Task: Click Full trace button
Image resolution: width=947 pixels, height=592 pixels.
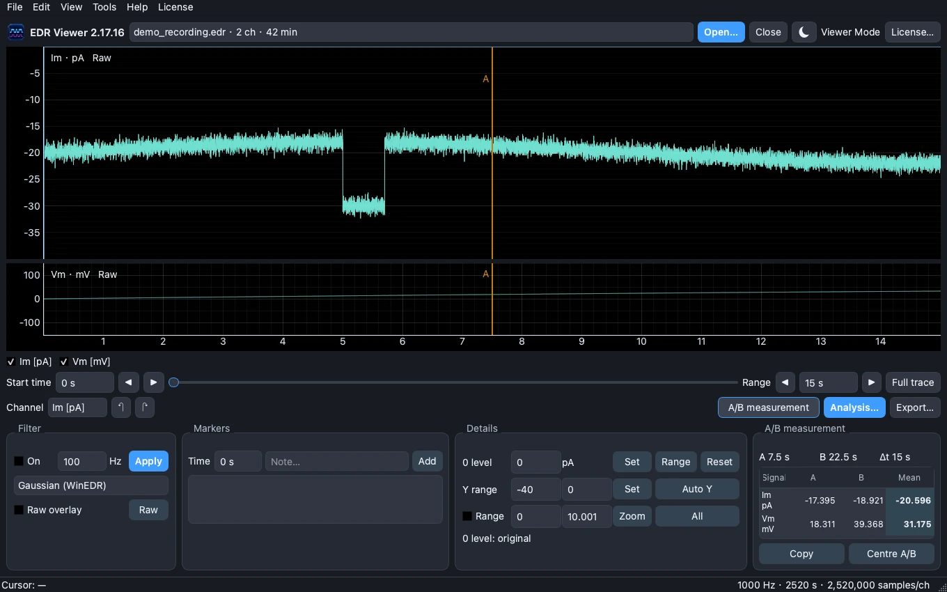Action: point(913,382)
